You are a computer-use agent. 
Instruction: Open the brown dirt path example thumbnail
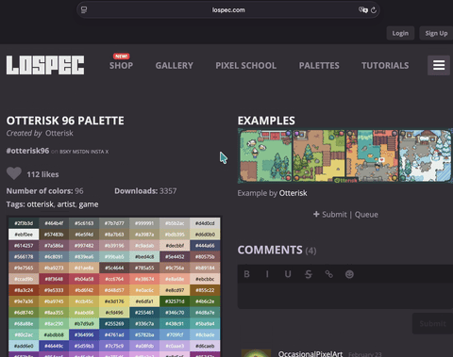(x=319, y=155)
